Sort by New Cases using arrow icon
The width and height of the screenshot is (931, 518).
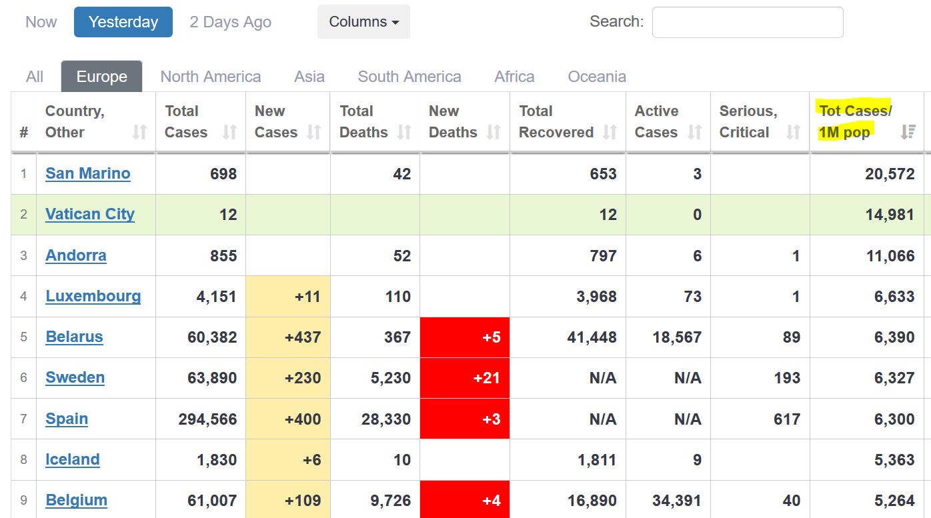pos(314,132)
